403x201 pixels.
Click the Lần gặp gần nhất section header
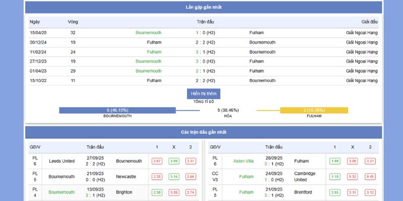tap(204, 7)
